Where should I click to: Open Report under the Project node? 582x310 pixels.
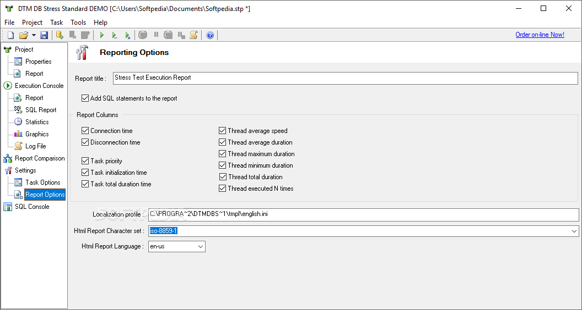tap(34, 74)
